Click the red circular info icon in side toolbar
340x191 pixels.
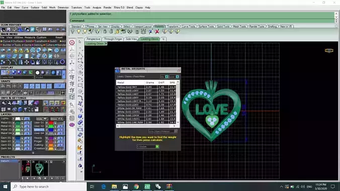[72, 43]
